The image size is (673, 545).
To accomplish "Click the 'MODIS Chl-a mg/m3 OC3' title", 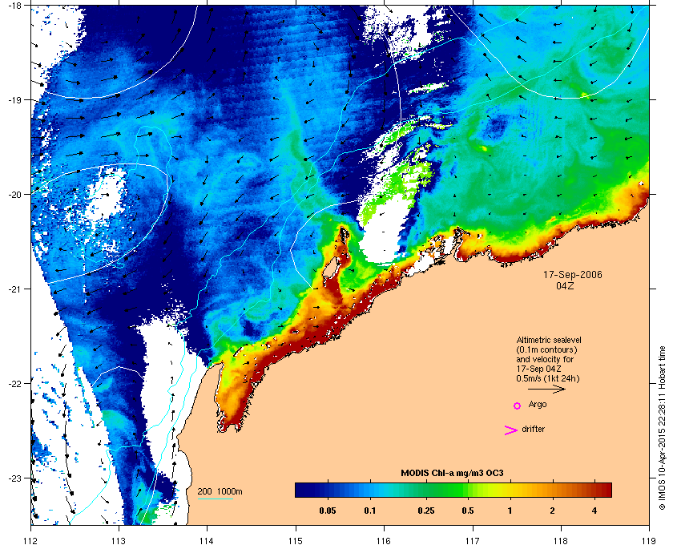I will point(452,474).
